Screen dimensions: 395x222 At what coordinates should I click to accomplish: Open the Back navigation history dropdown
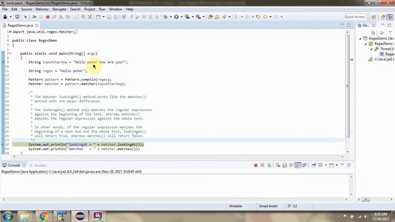(x=270, y=17)
